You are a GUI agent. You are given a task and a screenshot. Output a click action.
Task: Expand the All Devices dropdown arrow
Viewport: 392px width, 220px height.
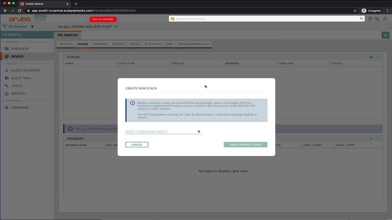32,27
